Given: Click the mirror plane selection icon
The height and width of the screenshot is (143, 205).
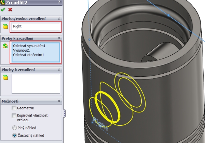Looking at the screenshot, I should pos(5,26).
